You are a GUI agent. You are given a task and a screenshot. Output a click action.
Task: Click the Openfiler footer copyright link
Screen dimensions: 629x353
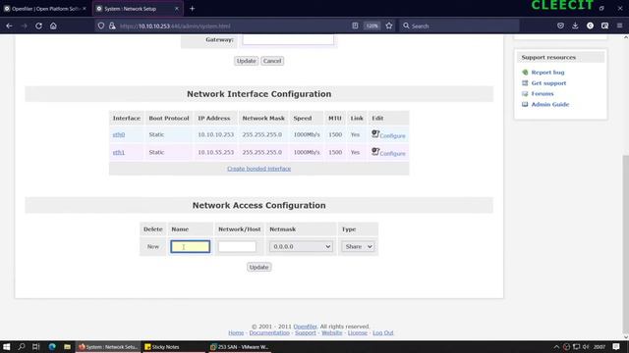tap(305, 327)
